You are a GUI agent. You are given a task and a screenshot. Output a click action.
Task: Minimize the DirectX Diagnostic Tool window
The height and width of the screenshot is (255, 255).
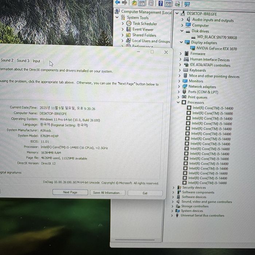coord(138,52)
